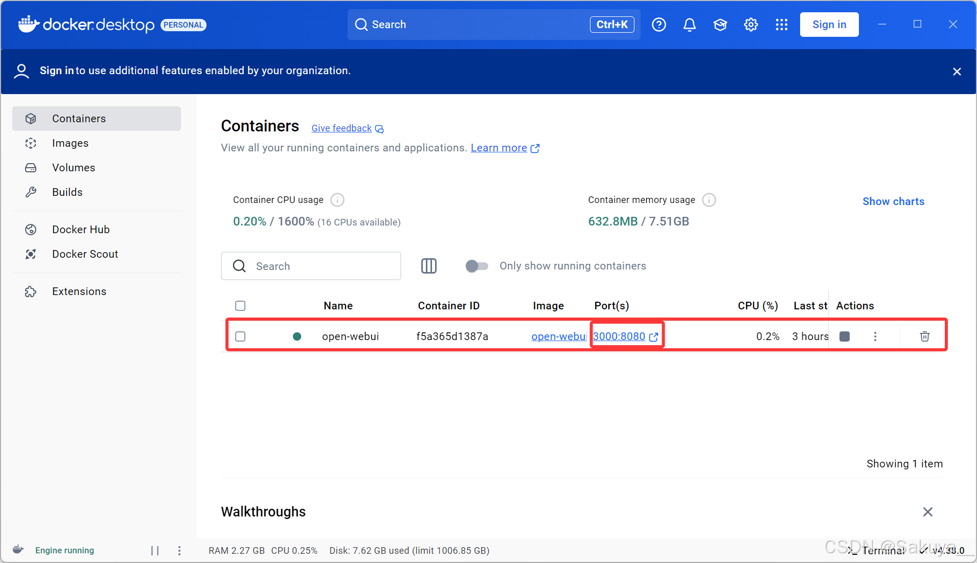Click Show charts
This screenshot has height=563, width=977.
coord(894,201)
